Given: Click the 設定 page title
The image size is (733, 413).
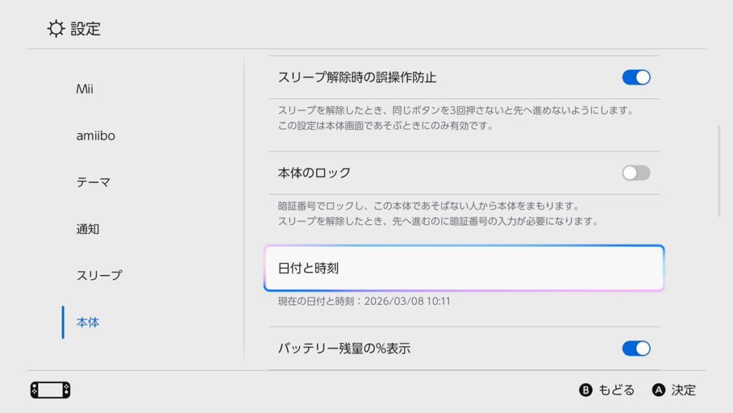Looking at the screenshot, I should pyautogui.click(x=86, y=29).
